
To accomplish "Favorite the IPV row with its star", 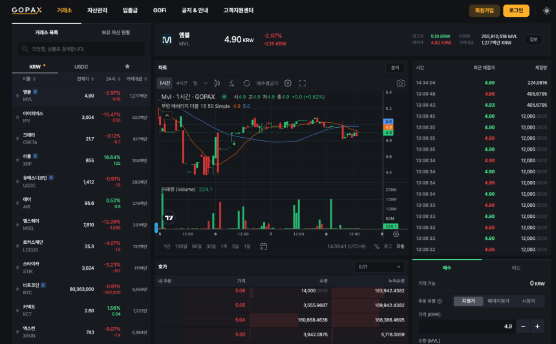I will (x=17, y=117).
